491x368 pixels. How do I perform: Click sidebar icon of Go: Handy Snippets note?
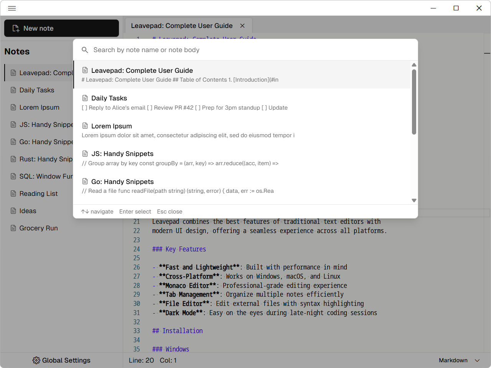(13, 142)
